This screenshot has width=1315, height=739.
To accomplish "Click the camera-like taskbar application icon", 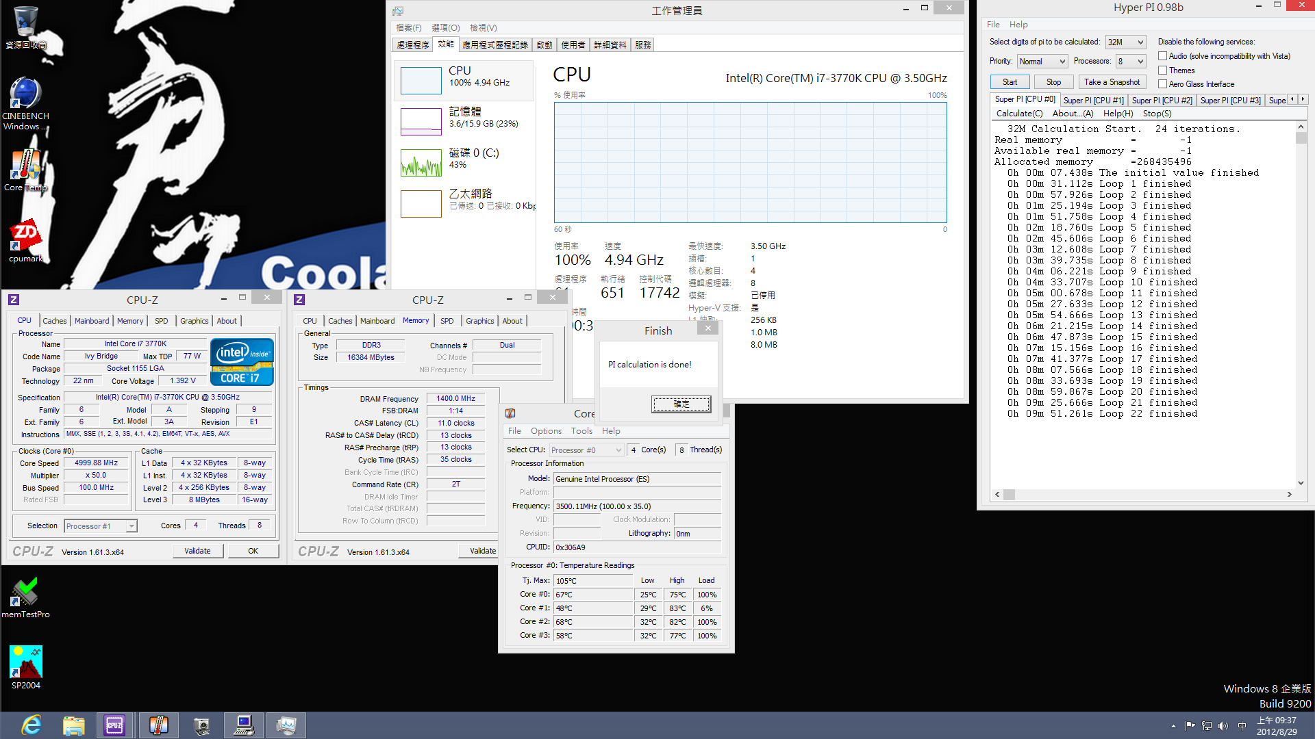I will [201, 725].
